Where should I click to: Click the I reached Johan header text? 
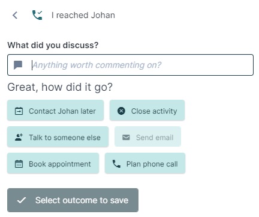tap(83, 15)
